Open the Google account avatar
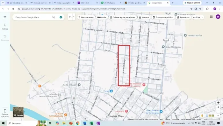The image size is (223, 126). pos(218,17)
